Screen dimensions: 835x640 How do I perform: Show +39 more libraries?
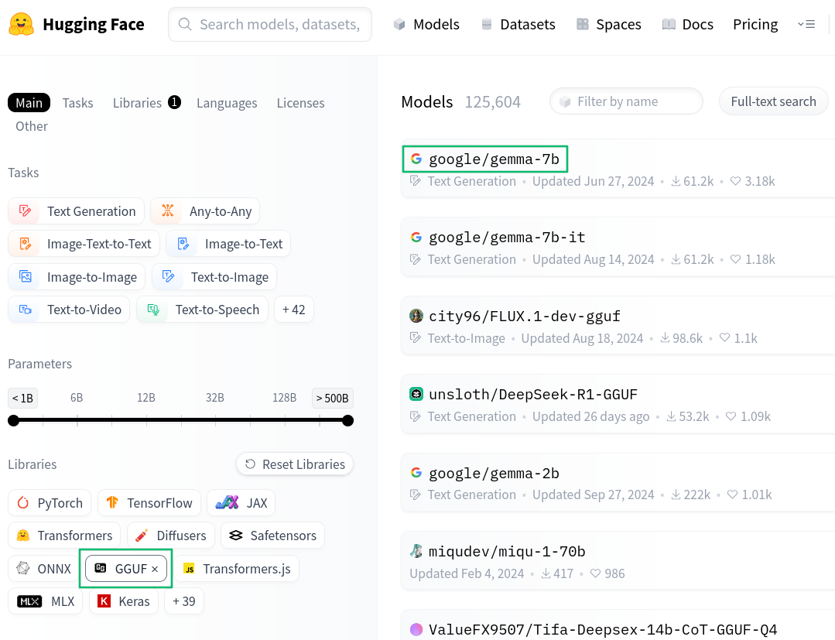(184, 601)
